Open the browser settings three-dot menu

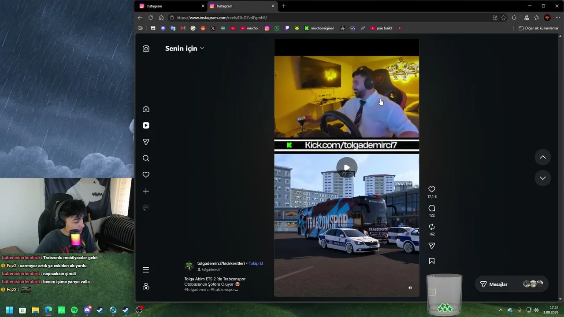(x=557, y=18)
